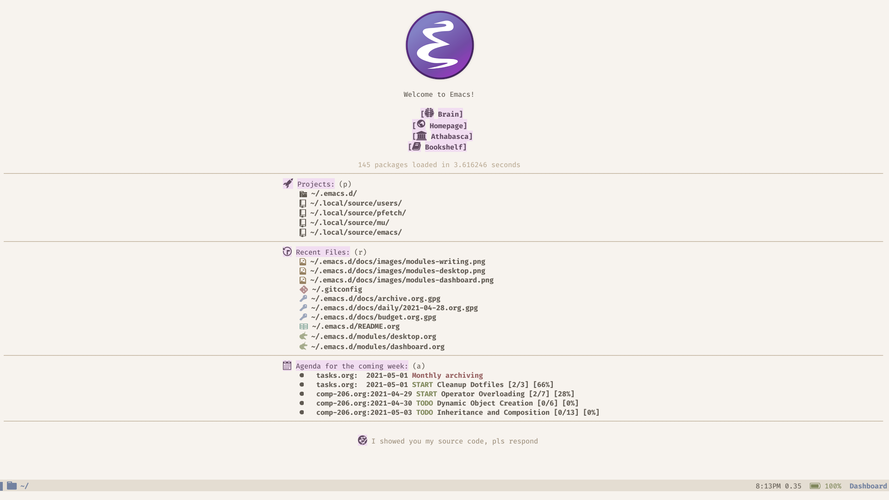
Task: Open ~/.emacs.d/docs/budget.org.gpg file
Action: [372, 317]
